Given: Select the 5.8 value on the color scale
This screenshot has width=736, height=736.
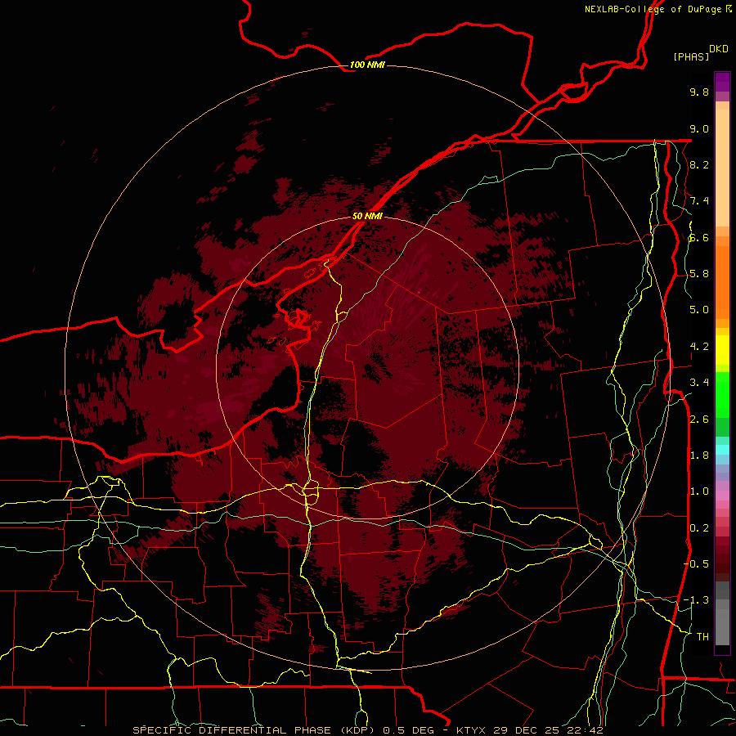Looking at the screenshot, I should [x=699, y=274].
